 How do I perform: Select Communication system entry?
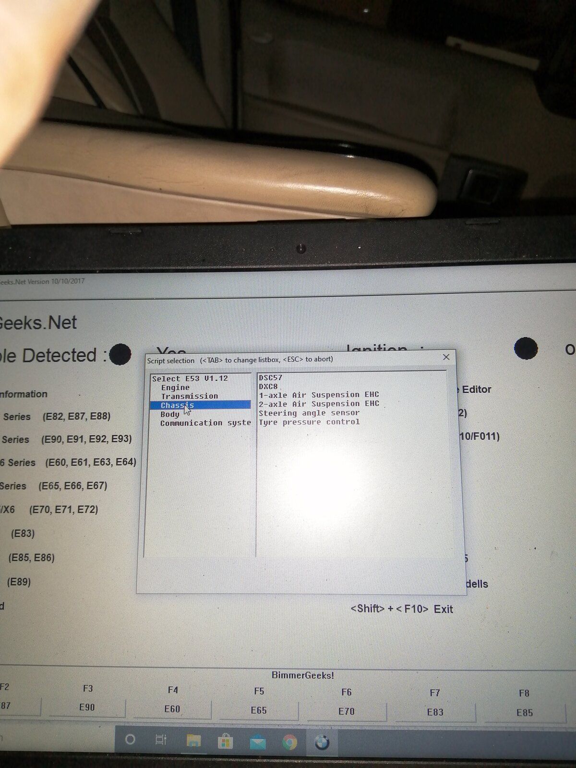click(x=205, y=423)
